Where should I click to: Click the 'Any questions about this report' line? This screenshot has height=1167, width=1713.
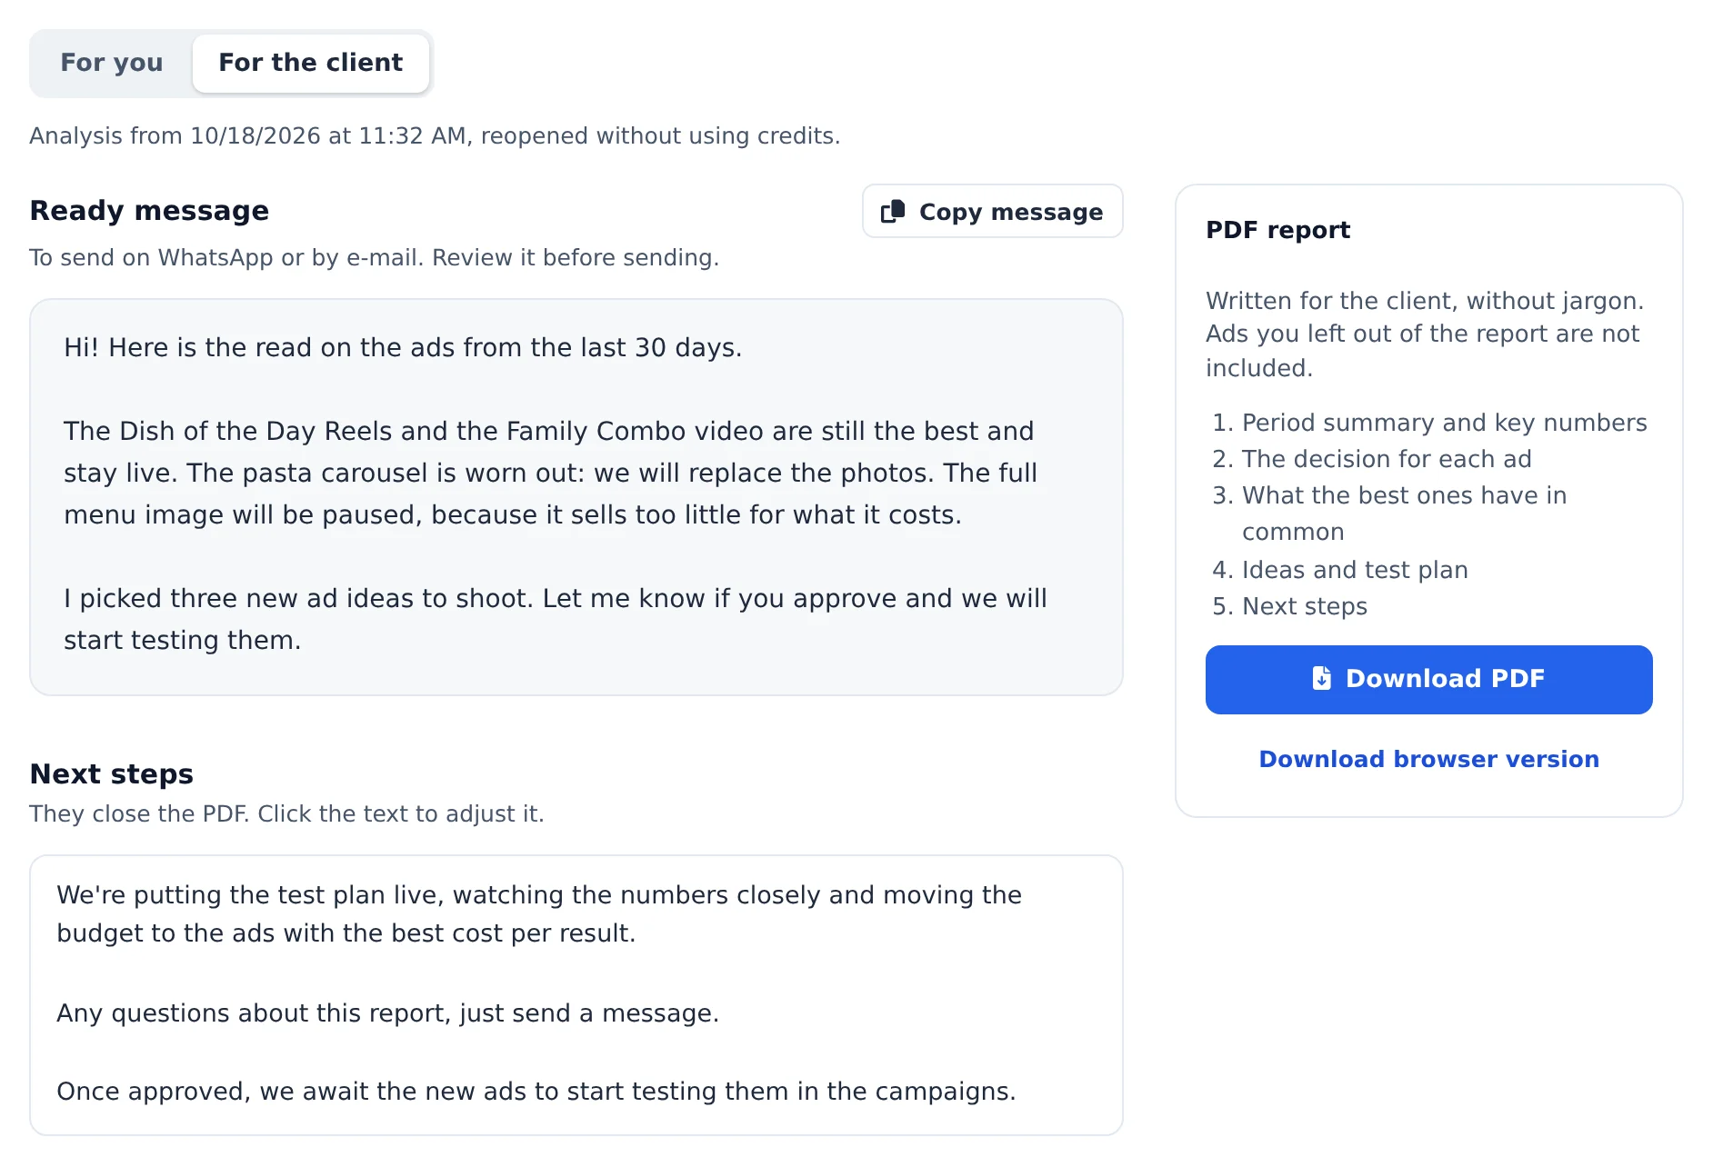388,1012
